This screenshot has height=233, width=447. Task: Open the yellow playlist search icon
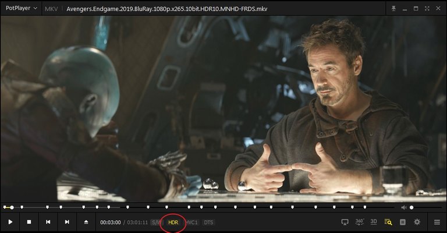(388, 222)
